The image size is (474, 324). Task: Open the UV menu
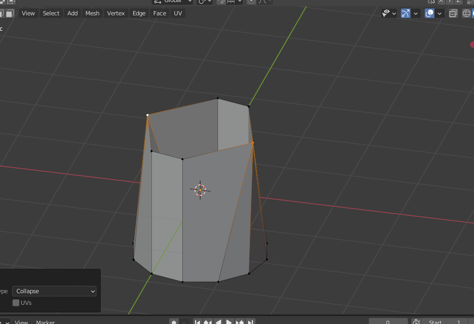tap(178, 13)
